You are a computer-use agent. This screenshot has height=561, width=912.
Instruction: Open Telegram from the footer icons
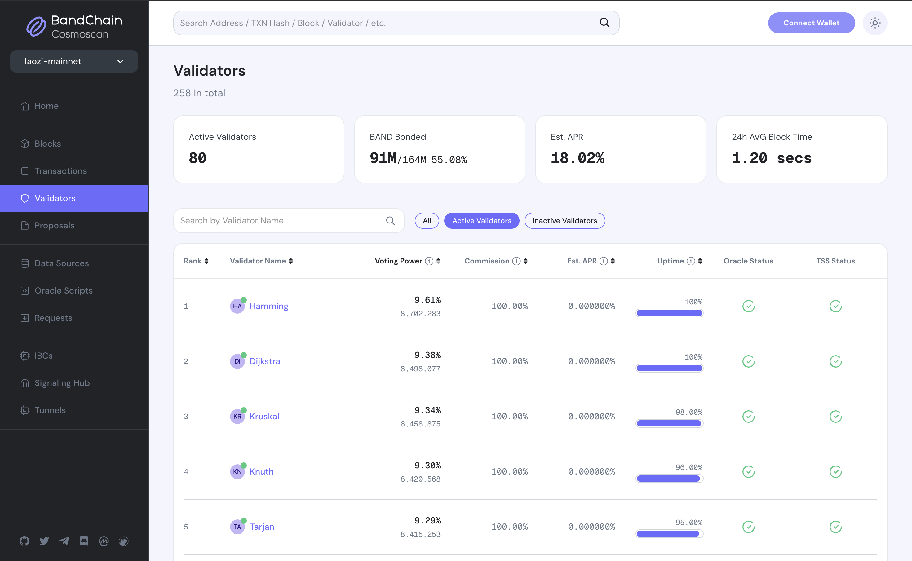(x=64, y=541)
